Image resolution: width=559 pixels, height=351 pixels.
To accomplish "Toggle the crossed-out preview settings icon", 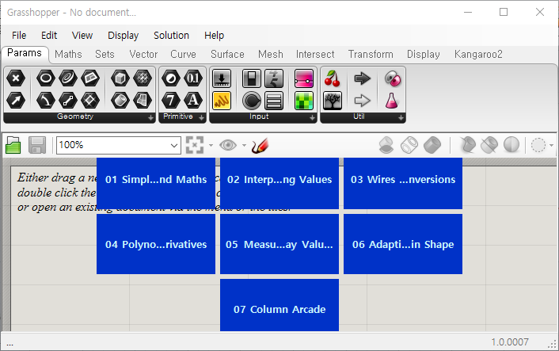I will pyautogui.click(x=489, y=145).
